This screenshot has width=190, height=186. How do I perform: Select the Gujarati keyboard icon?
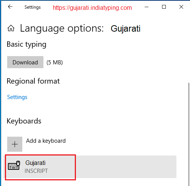pos(14,165)
